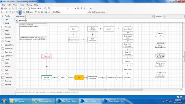
Task: Open the Zoom 100% dropdown
Action: (43, 8)
